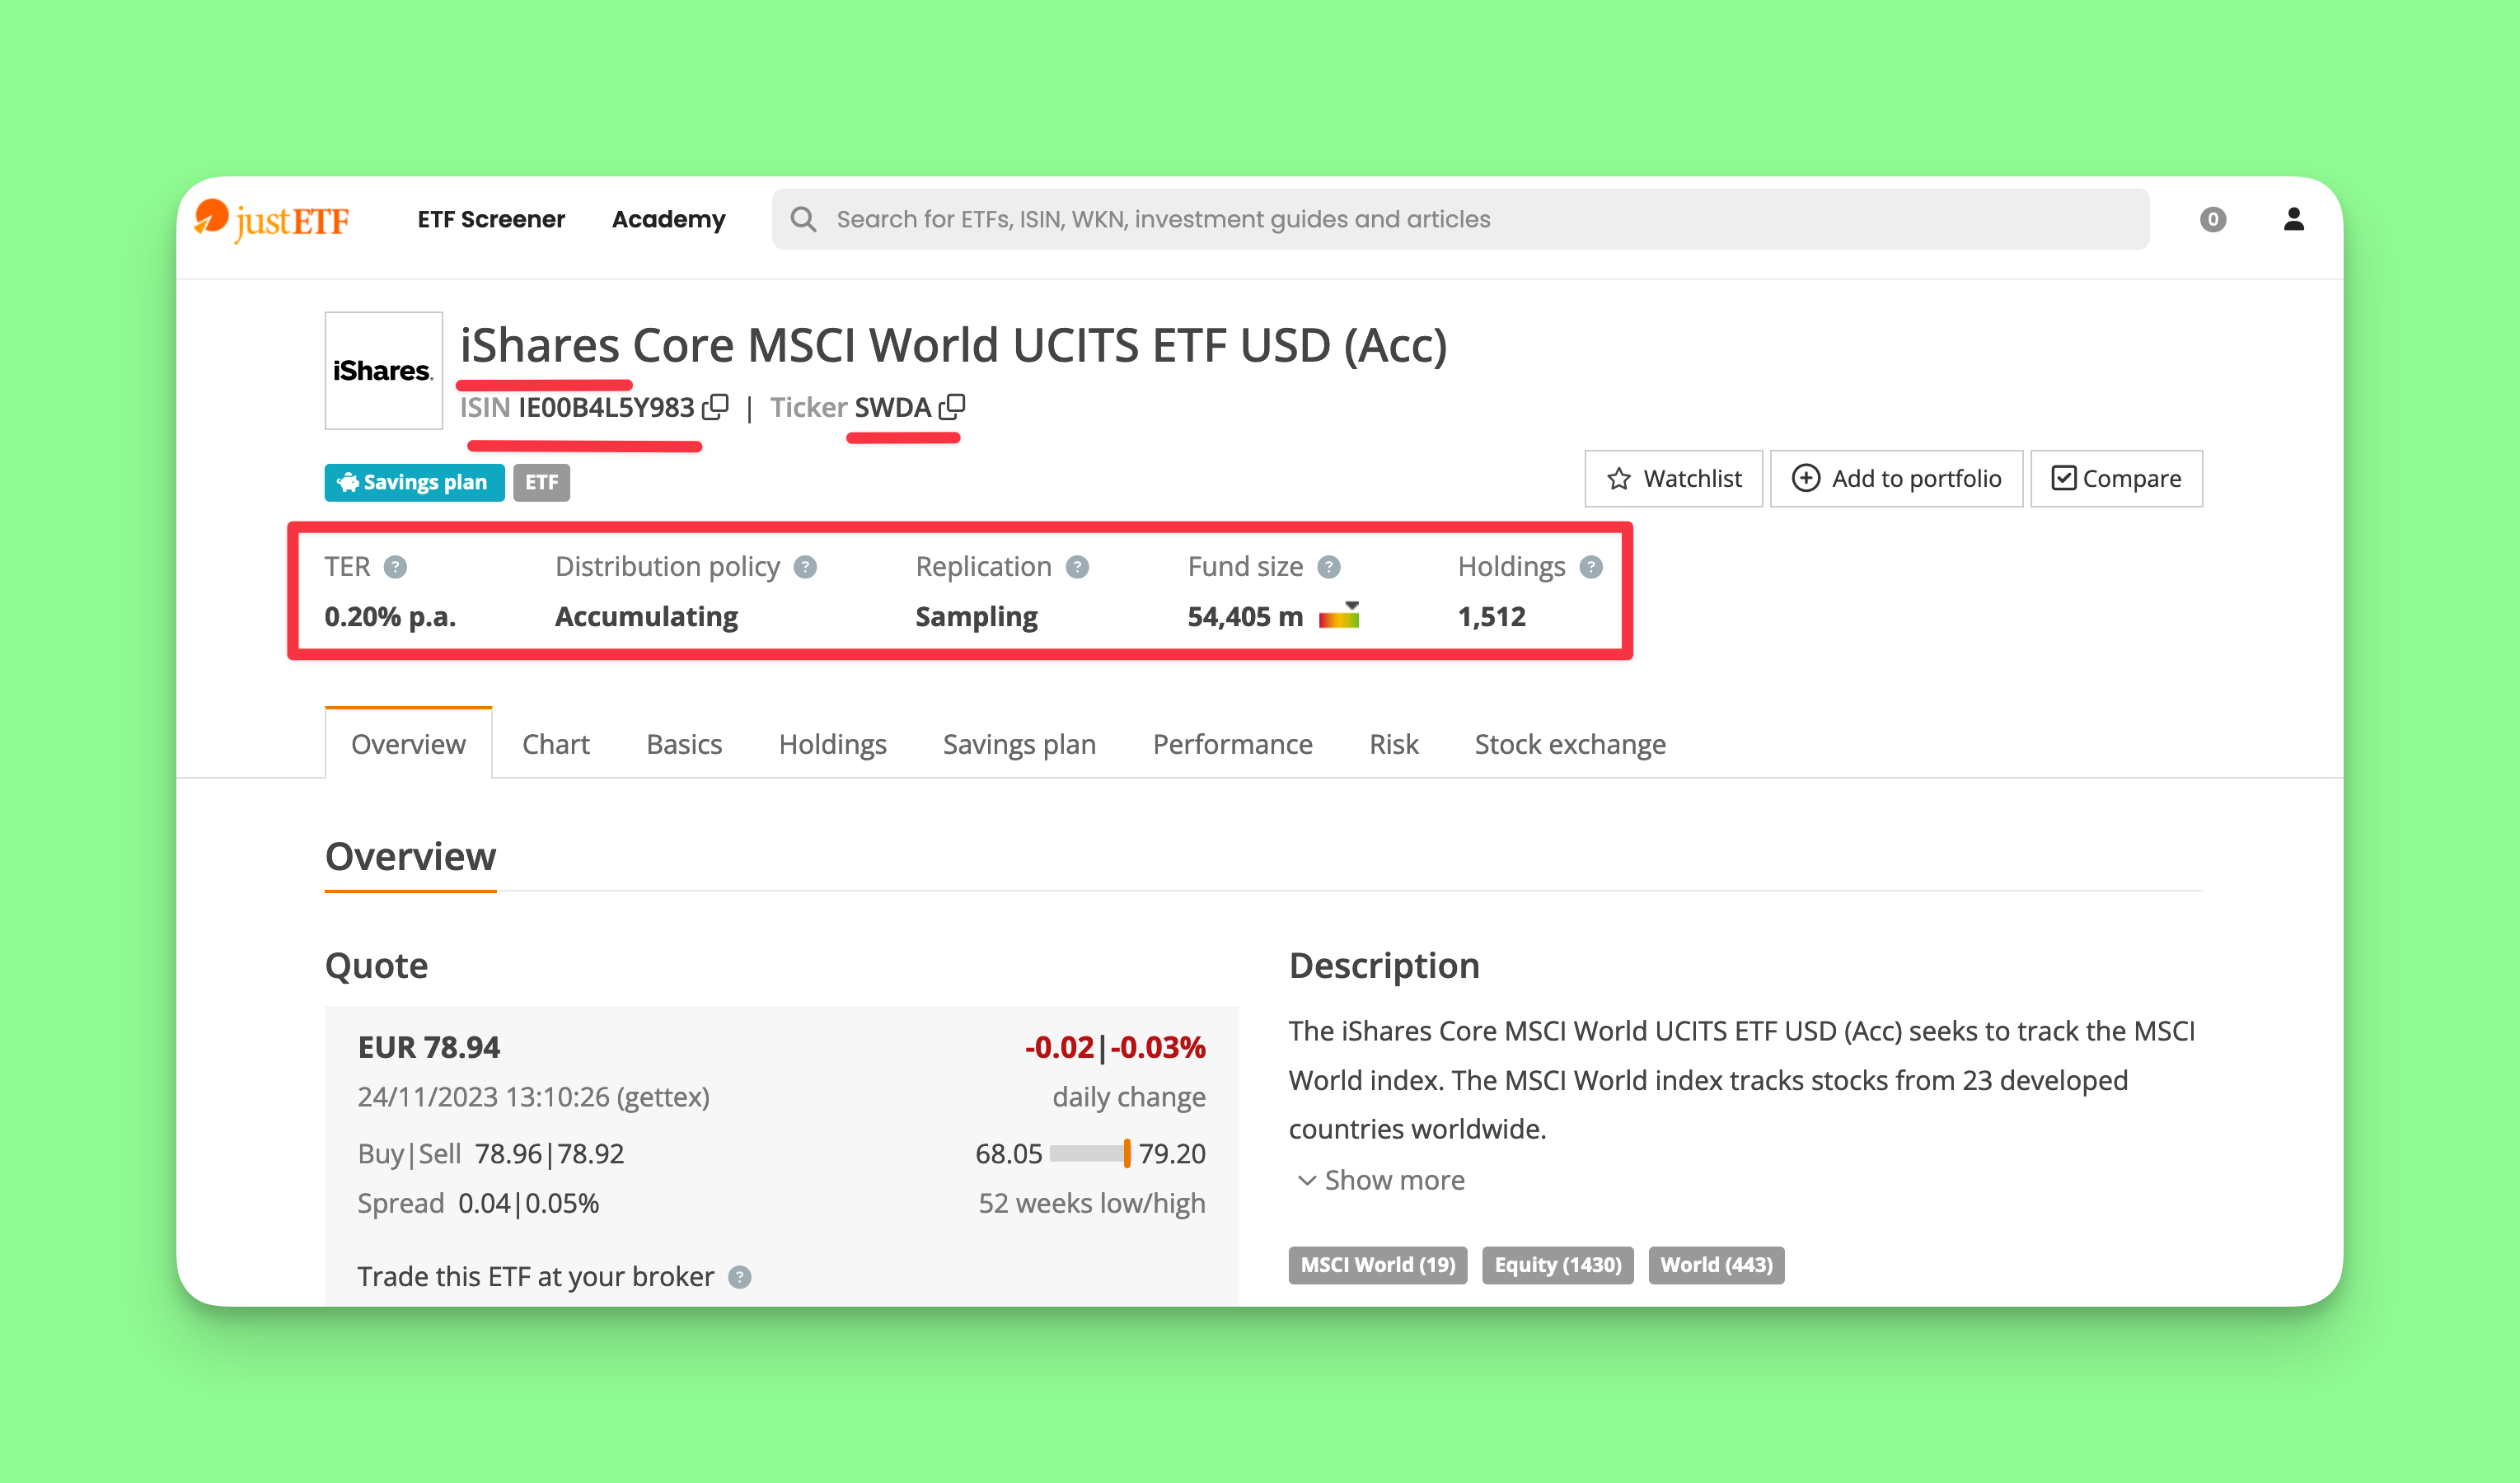Click the user account profile icon
Image resolution: width=2520 pixels, height=1483 pixels.
(x=2293, y=219)
